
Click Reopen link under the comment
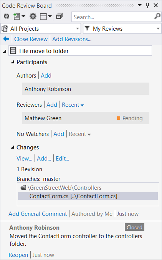point(18,255)
